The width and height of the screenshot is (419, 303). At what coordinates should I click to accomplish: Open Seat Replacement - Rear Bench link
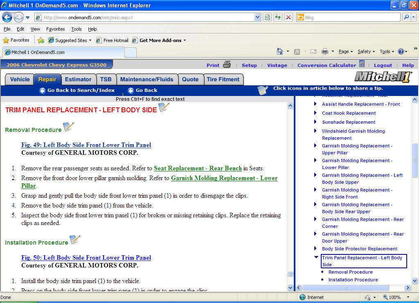pos(198,168)
